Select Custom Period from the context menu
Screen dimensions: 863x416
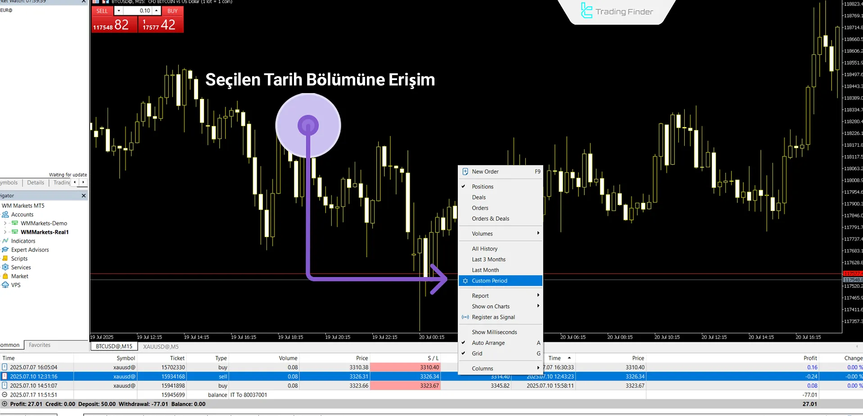tap(489, 281)
